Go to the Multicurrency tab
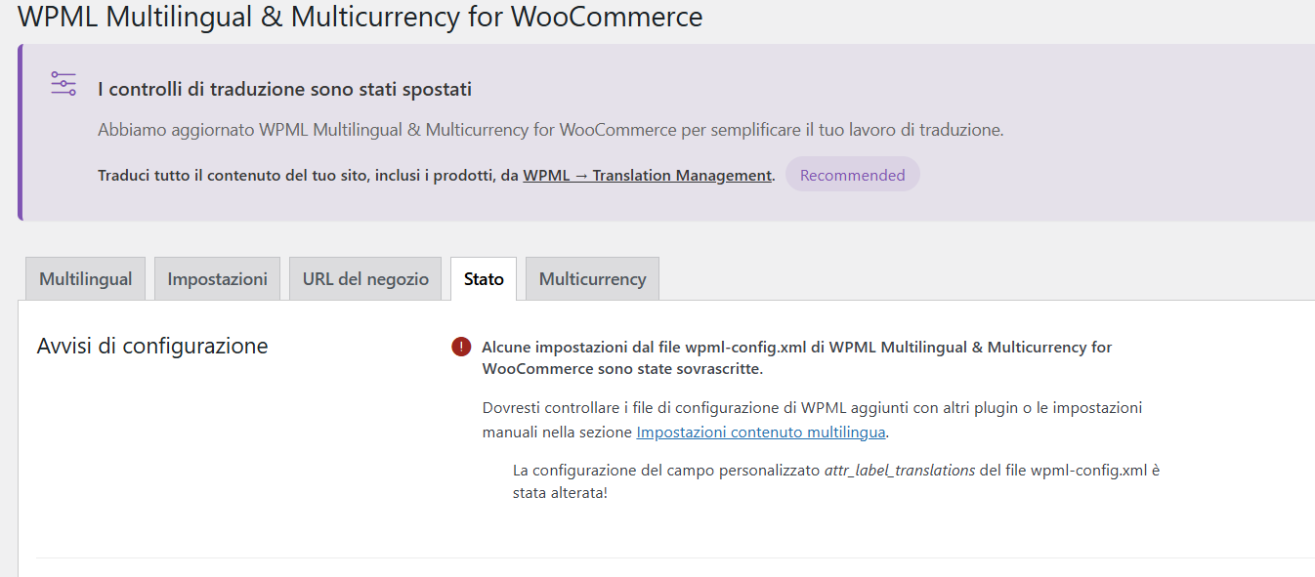The width and height of the screenshot is (1315, 577). click(592, 279)
